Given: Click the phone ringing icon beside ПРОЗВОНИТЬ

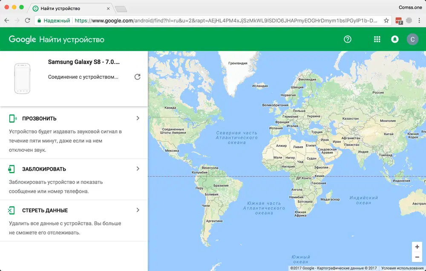Looking at the screenshot, I should click(12, 118).
